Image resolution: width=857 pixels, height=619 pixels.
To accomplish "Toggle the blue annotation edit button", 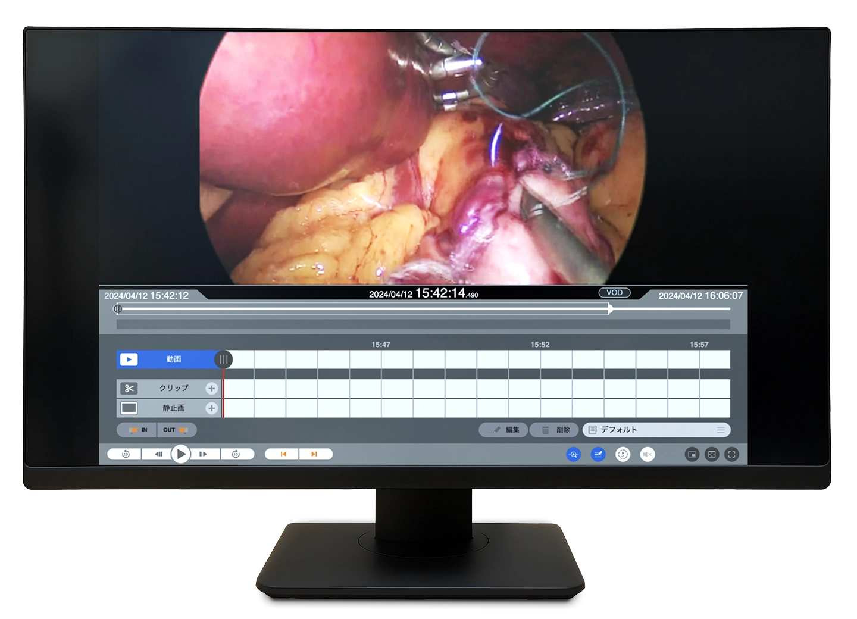I will click(598, 454).
